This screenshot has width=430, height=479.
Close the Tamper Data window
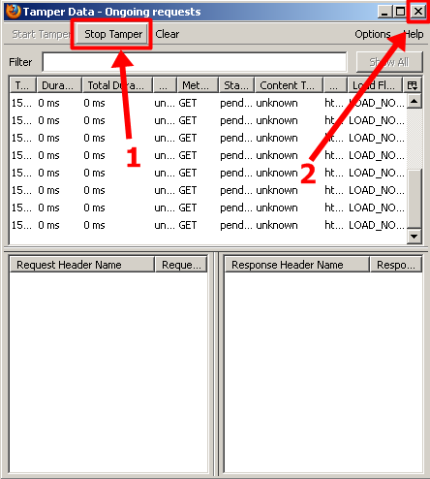pyautogui.click(x=418, y=12)
